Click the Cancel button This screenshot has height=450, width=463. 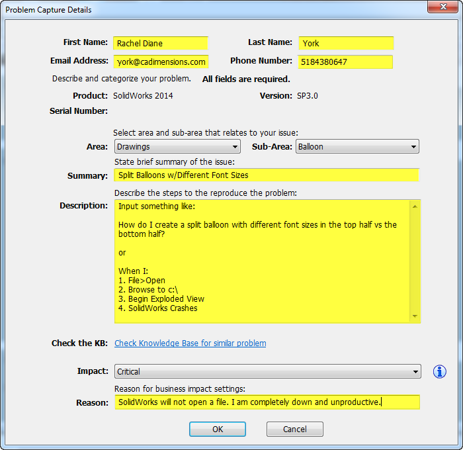tap(295, 429)
